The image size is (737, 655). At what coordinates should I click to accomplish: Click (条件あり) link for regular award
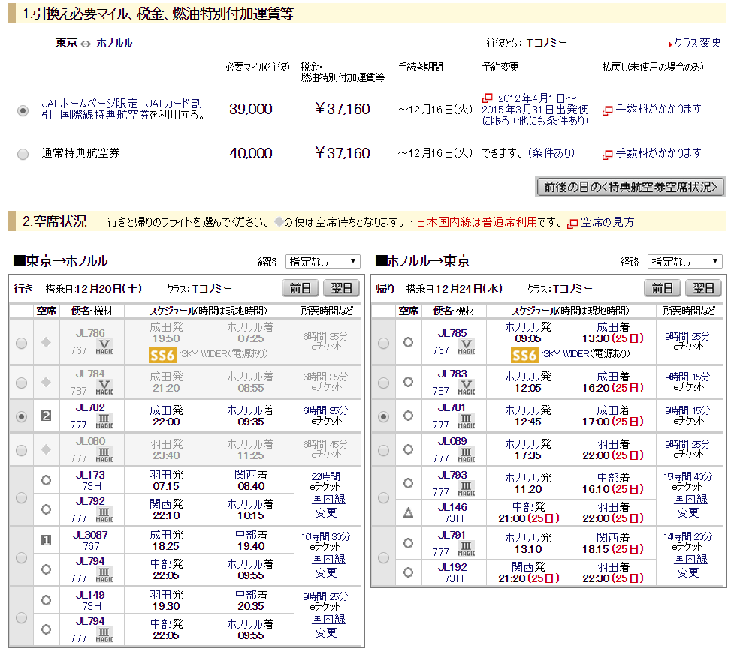pos(551,153)
